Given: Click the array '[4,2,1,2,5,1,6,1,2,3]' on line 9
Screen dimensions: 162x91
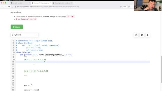Looking at the screenshot, I should pos(35,59).
